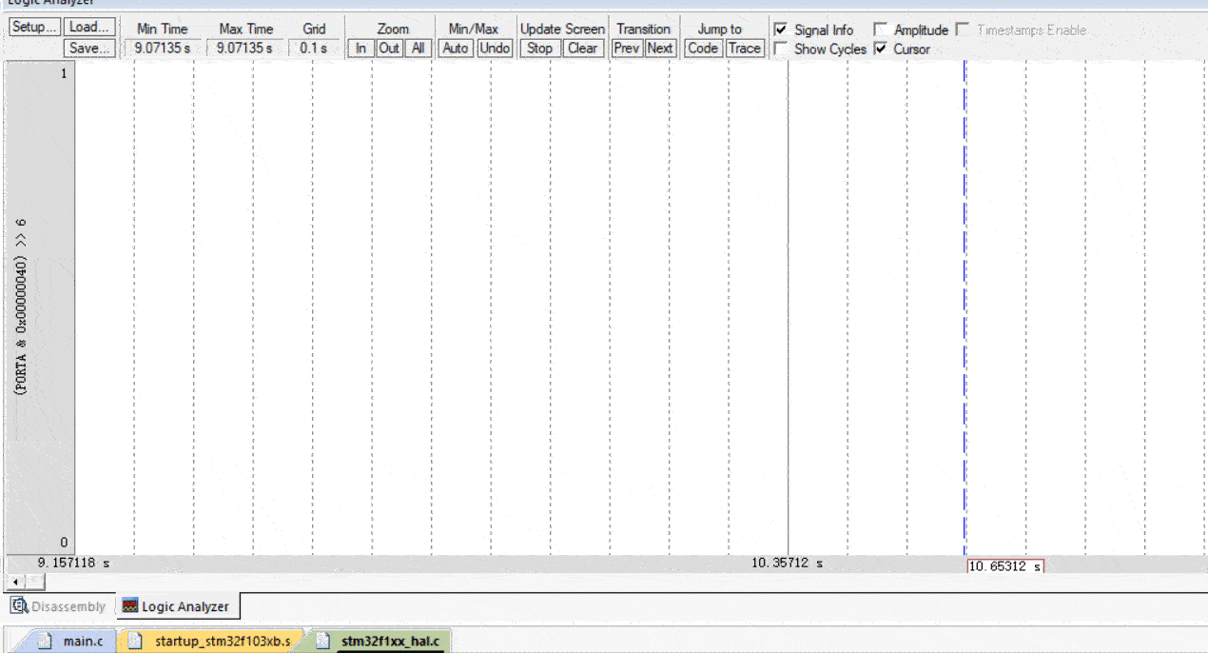Click the Grid value 0.1 s
Image resolution: width=1208 pixels, height=653 pixels.
pyautogui.click(x=314, y=48)
